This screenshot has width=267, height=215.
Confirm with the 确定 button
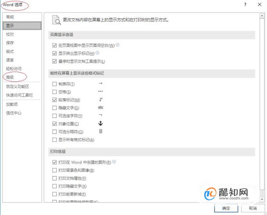pos(226,208)
